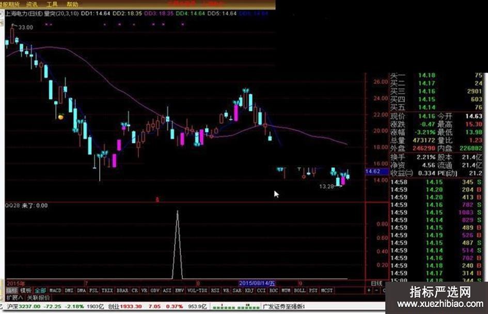Switch to DMA indicator
488x314 pixels.
pos(81,290)
